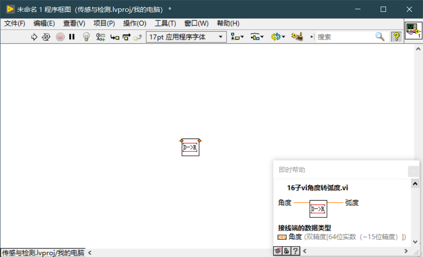Run the VI with the Run arrow
Screen dimensions: 423x257
[34, 37]
